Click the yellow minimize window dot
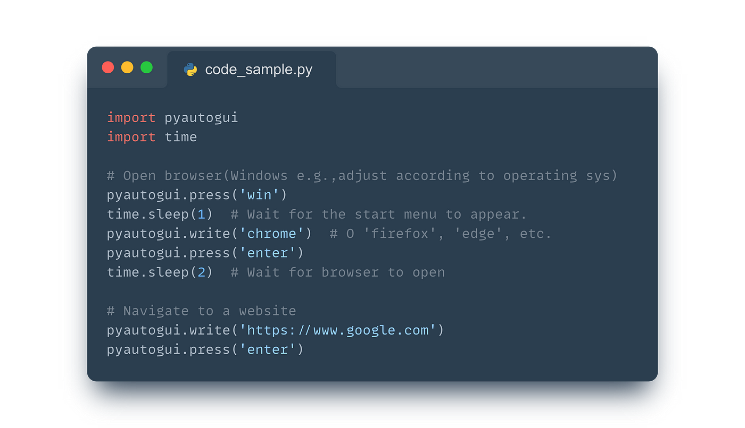This screenshot has width=745, height=428. point(127,67)
